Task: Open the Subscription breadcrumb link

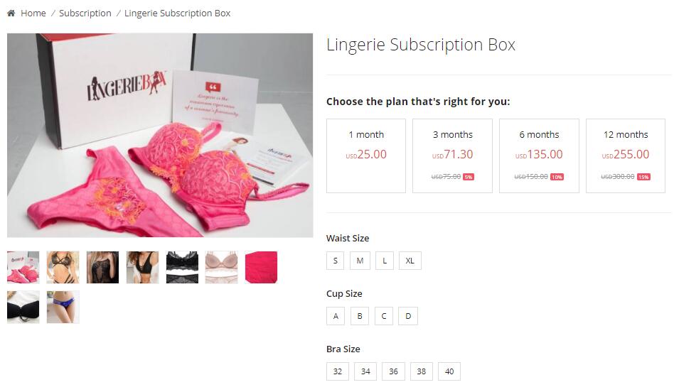Action: [x=85, y=13]
